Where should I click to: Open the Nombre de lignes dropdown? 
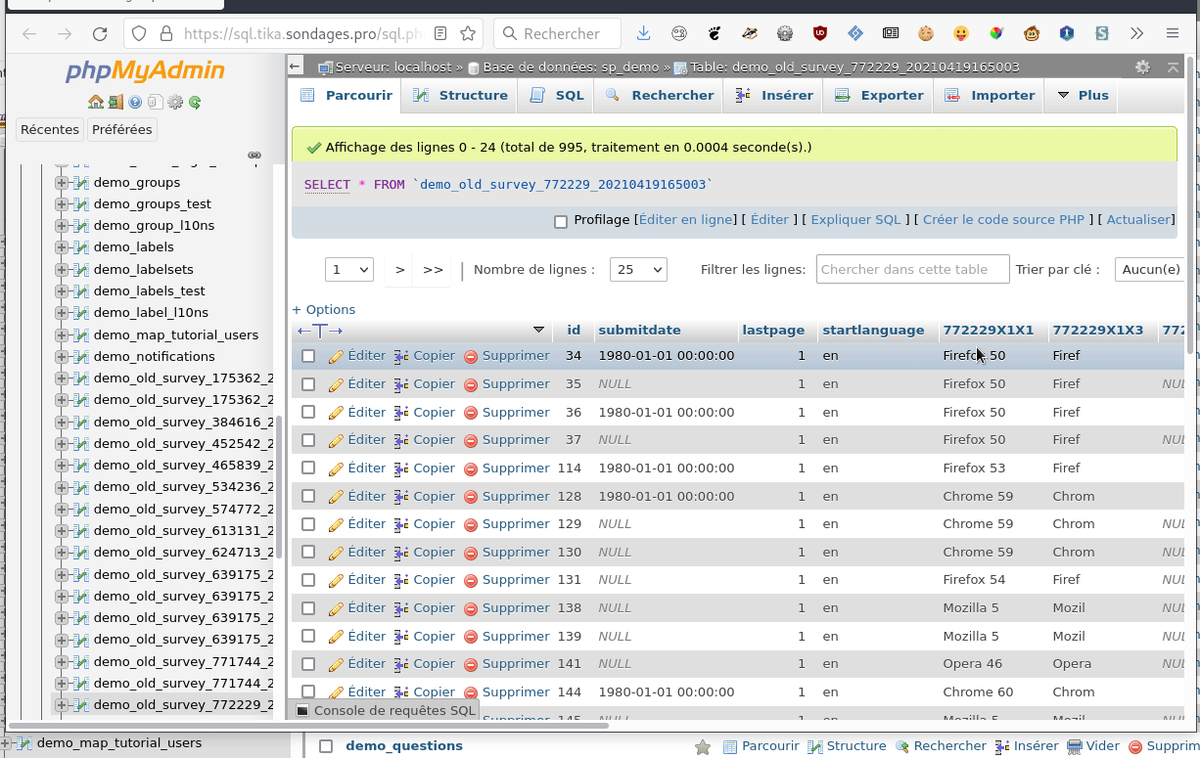(x=637, y=270)
